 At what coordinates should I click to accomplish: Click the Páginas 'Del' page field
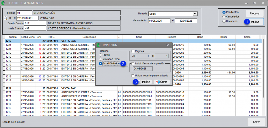pos(143,56)
